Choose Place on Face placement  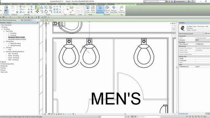pyautogui.click(x=107, y=9)
